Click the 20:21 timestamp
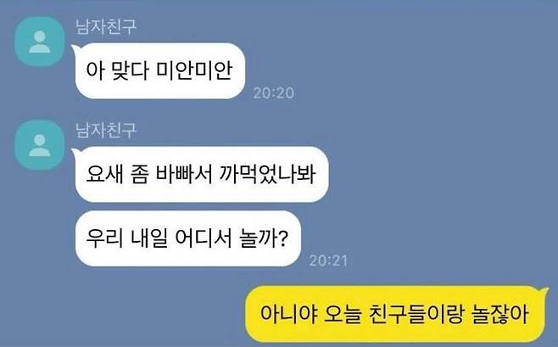Screen dimensions: 558x347 [328, 260]
